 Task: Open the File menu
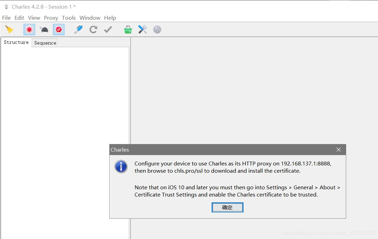pyautogui.click(x=6, y=18)
